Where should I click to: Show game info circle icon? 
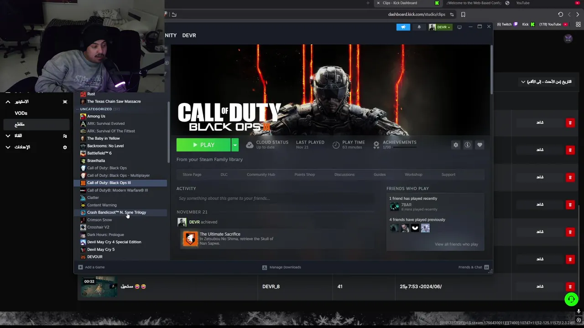pos(468,145)
